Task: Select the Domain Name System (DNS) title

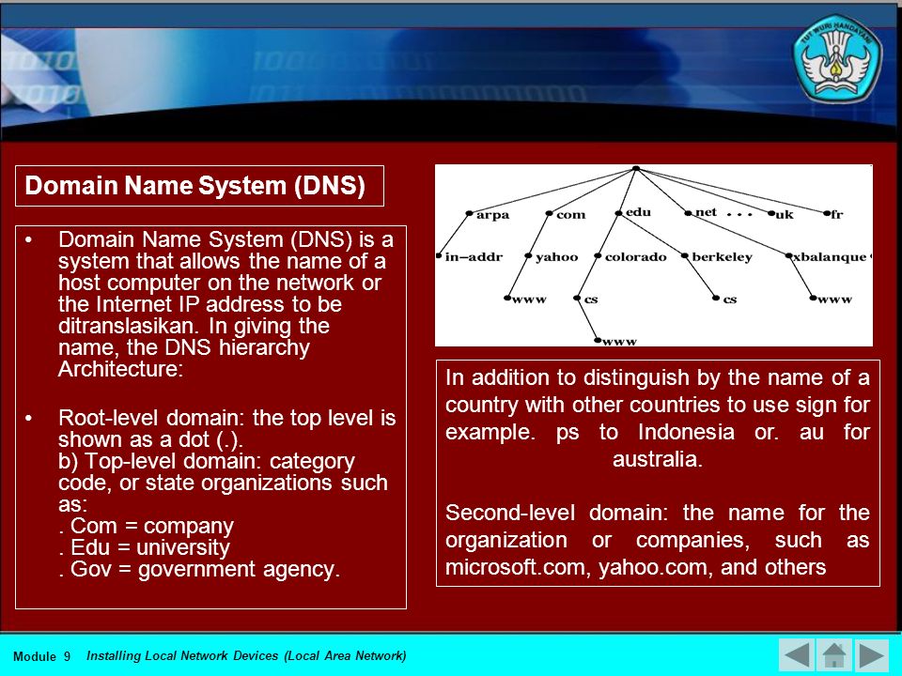Action: [x=195, y=186]
